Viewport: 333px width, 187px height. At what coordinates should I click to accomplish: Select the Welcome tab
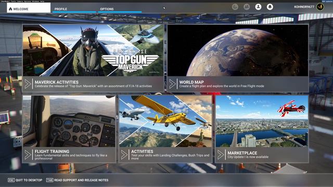pyautogui.click(x=29, y=8)
